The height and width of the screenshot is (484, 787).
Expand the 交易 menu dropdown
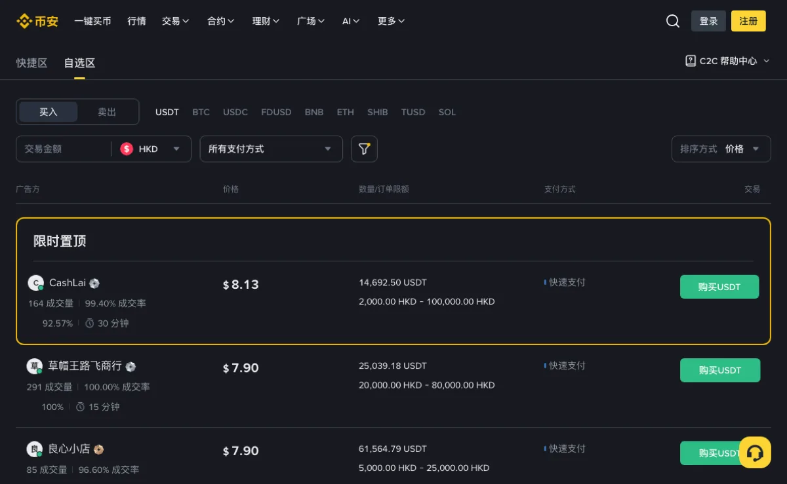click(175, 21)
